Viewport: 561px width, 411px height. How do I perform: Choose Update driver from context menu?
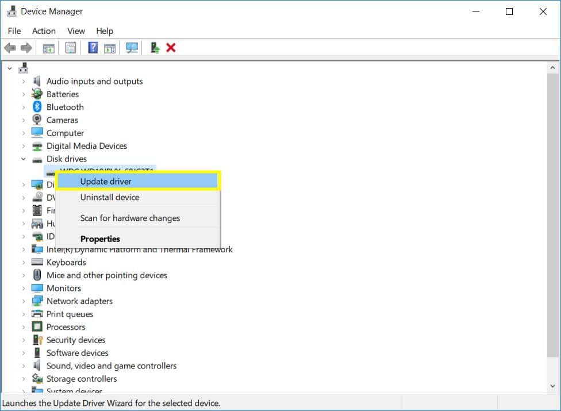[106, 181]
